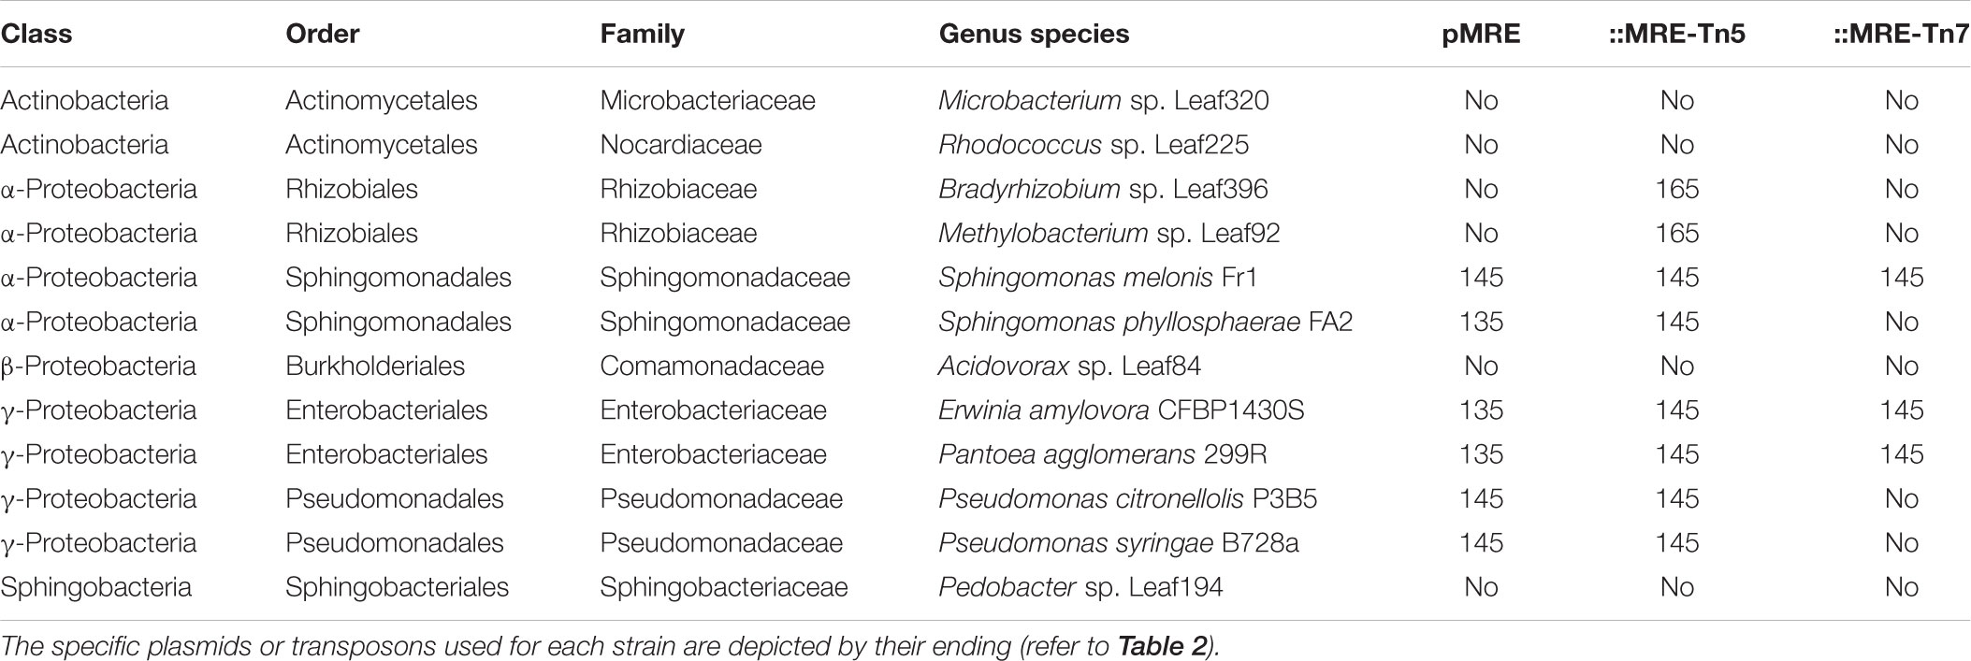
Task: Select Pantoea agglomerans 299R entry
Action: pos(1091,454)
